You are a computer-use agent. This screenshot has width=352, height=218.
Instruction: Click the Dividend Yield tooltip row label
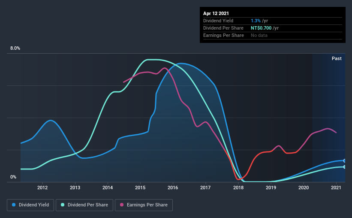pos(218,21)
